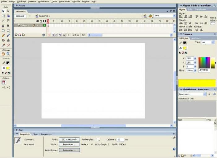
Task: Toggle edit multiple frames button
Action: [x=60, y=35]
